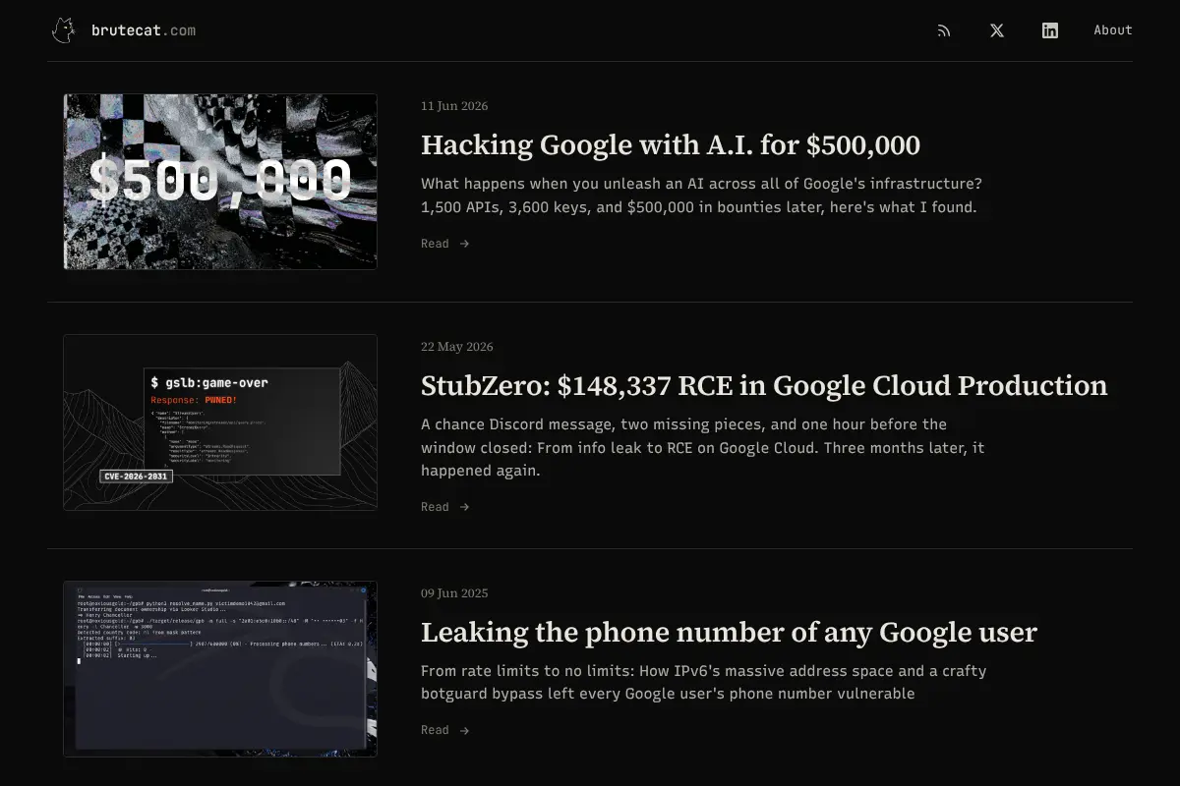Click arrow icon beside phone number Read link
Viewport: 1180px width, 786px height.
click(464, 730)
